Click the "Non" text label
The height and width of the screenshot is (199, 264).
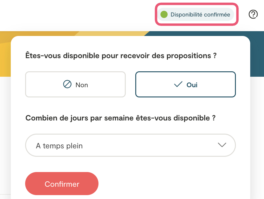tap(82, 85)
